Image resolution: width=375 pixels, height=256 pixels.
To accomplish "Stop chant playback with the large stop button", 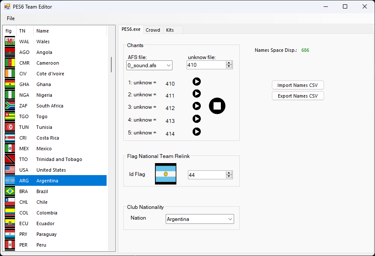I will 217,106.
